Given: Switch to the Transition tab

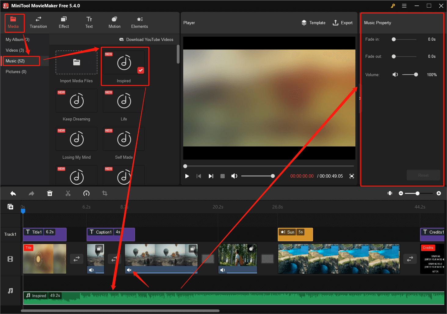Looking at the screenshot, I should tap(38, 23).
